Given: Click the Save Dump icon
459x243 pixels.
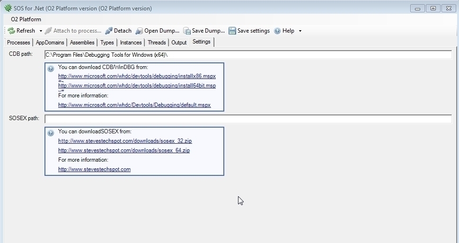Looking at the screenshot, I should coord(187,31).
